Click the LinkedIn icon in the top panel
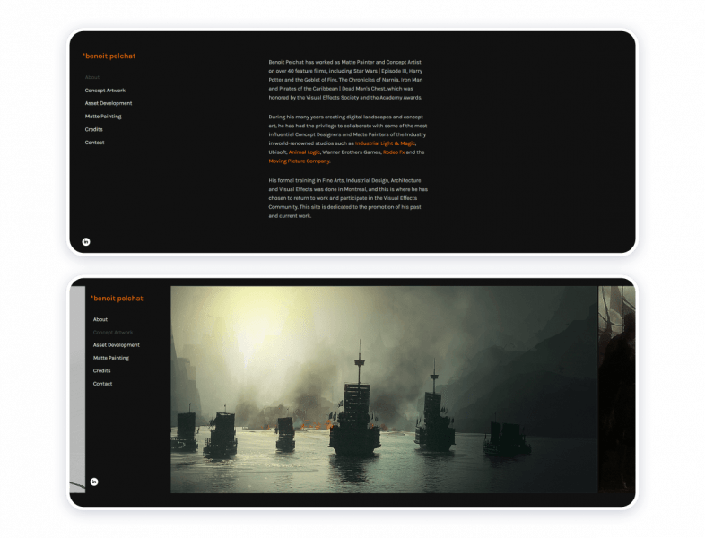 pyautogui.click(x=86, y=242)
